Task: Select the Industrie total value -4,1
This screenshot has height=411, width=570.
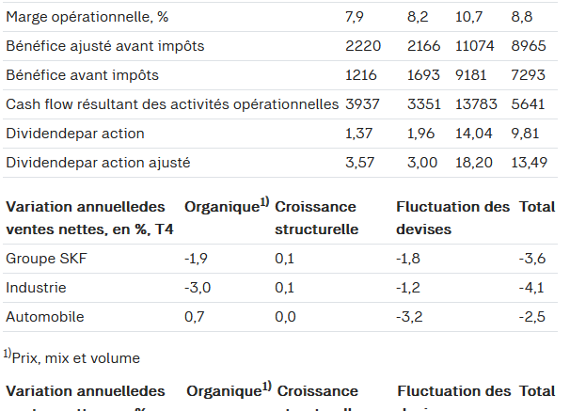Action: click(x=531, y=288)
